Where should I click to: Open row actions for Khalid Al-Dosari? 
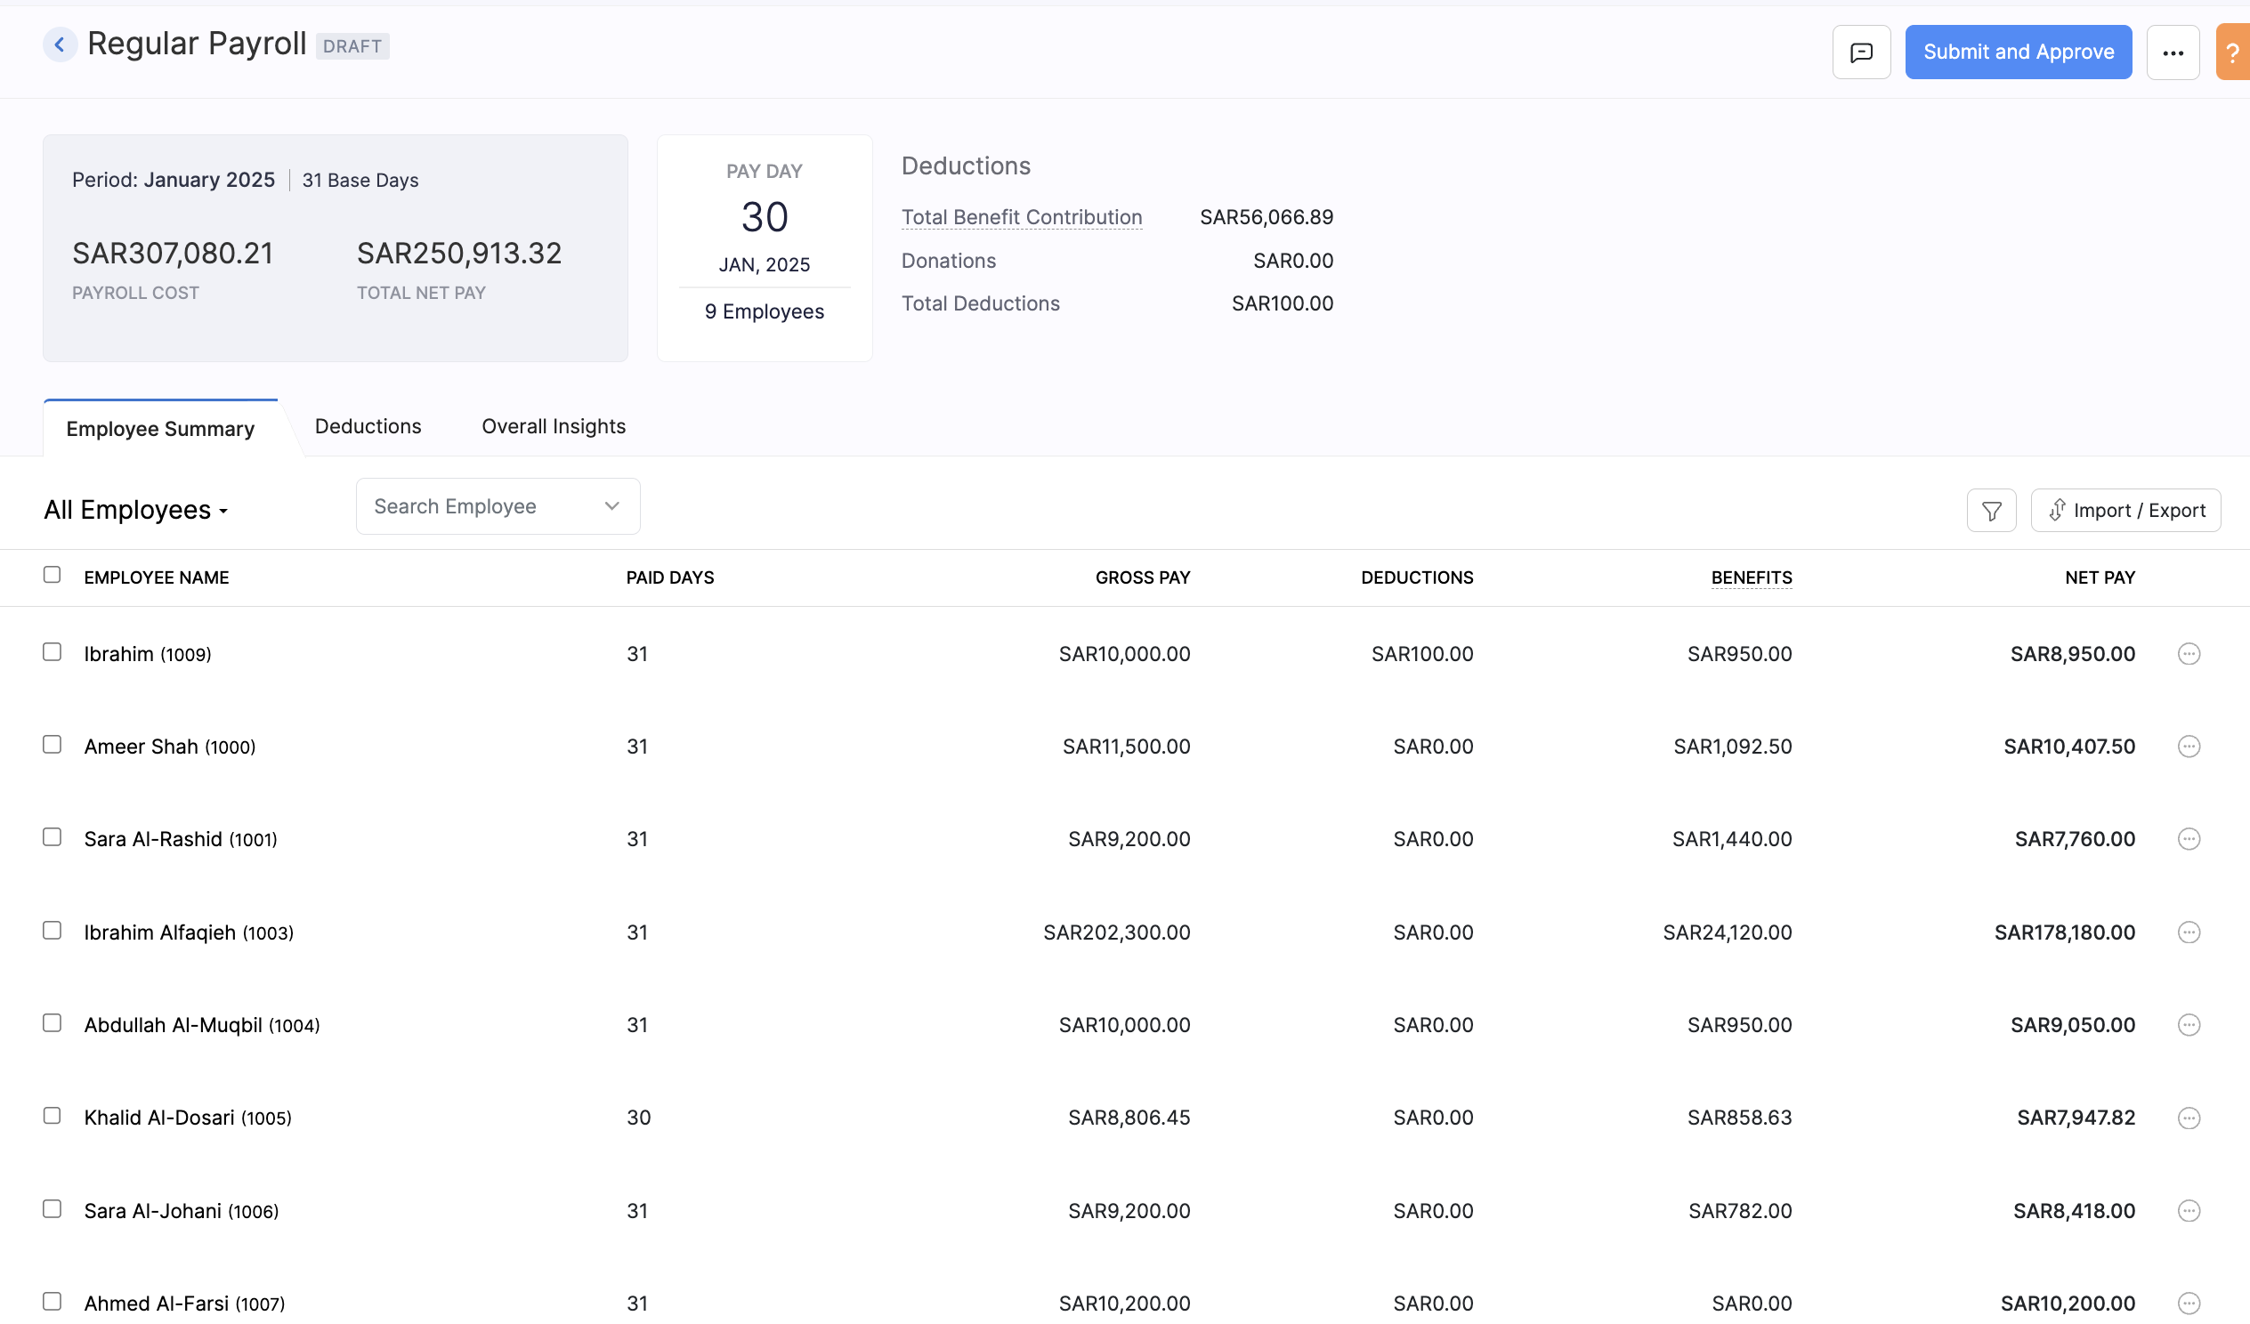pyautogui.click(x=2189, y=1117)
